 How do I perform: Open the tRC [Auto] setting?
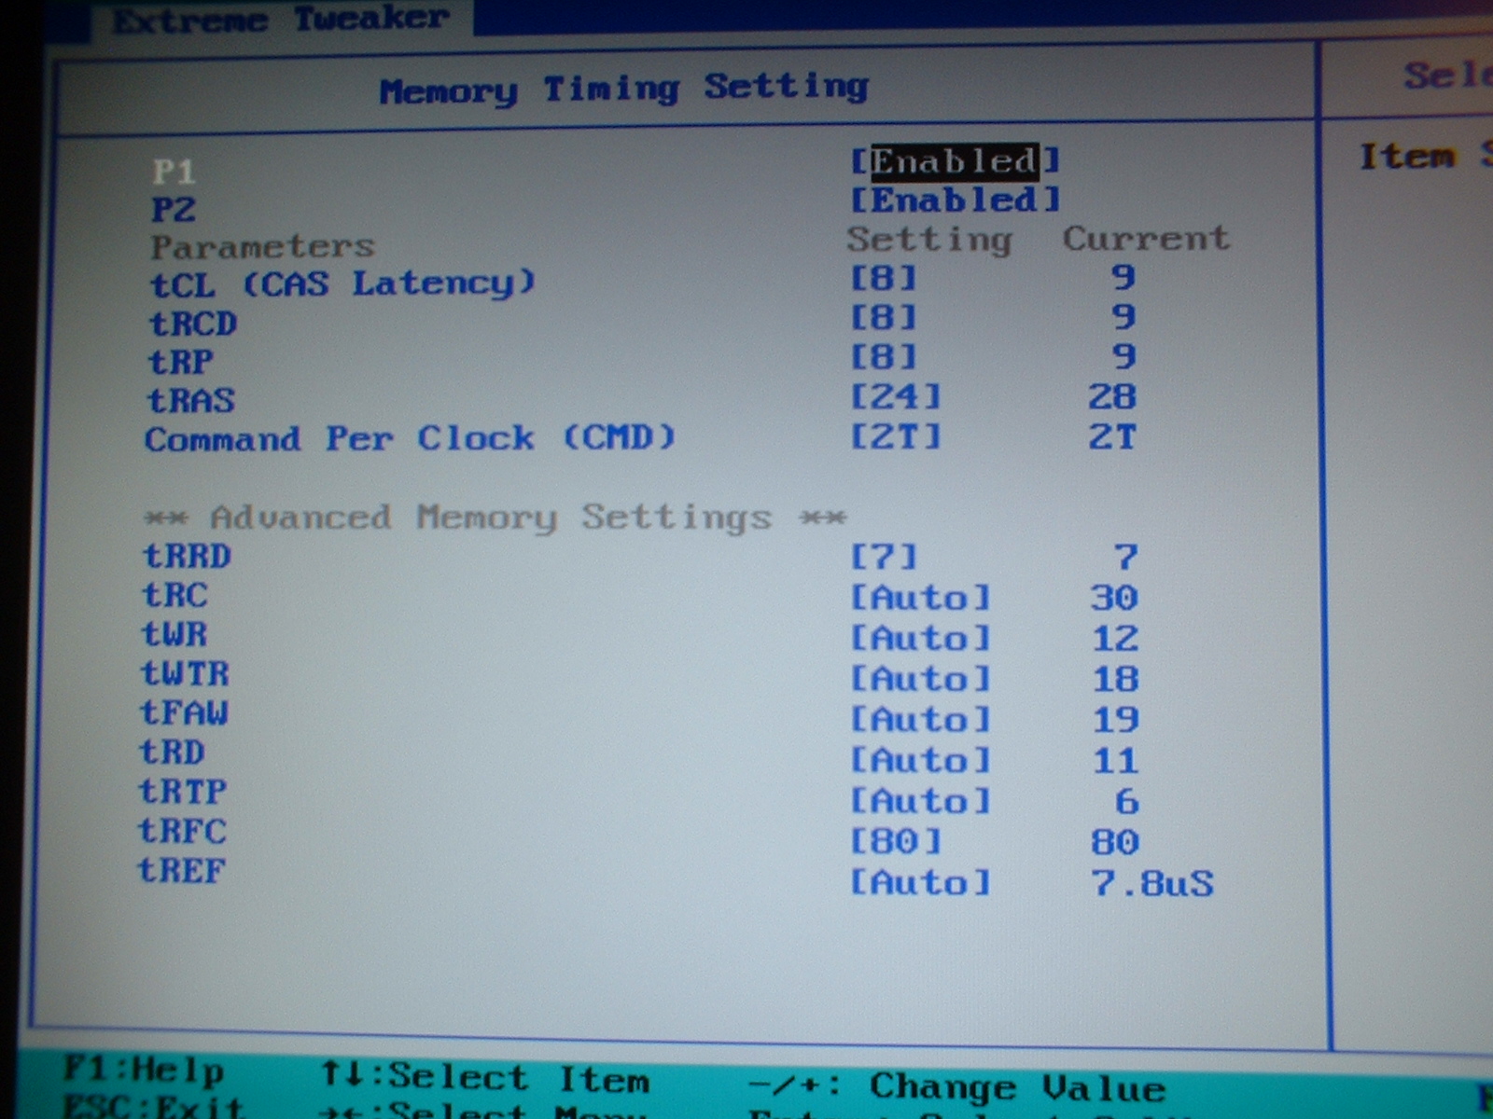point(919,598)
